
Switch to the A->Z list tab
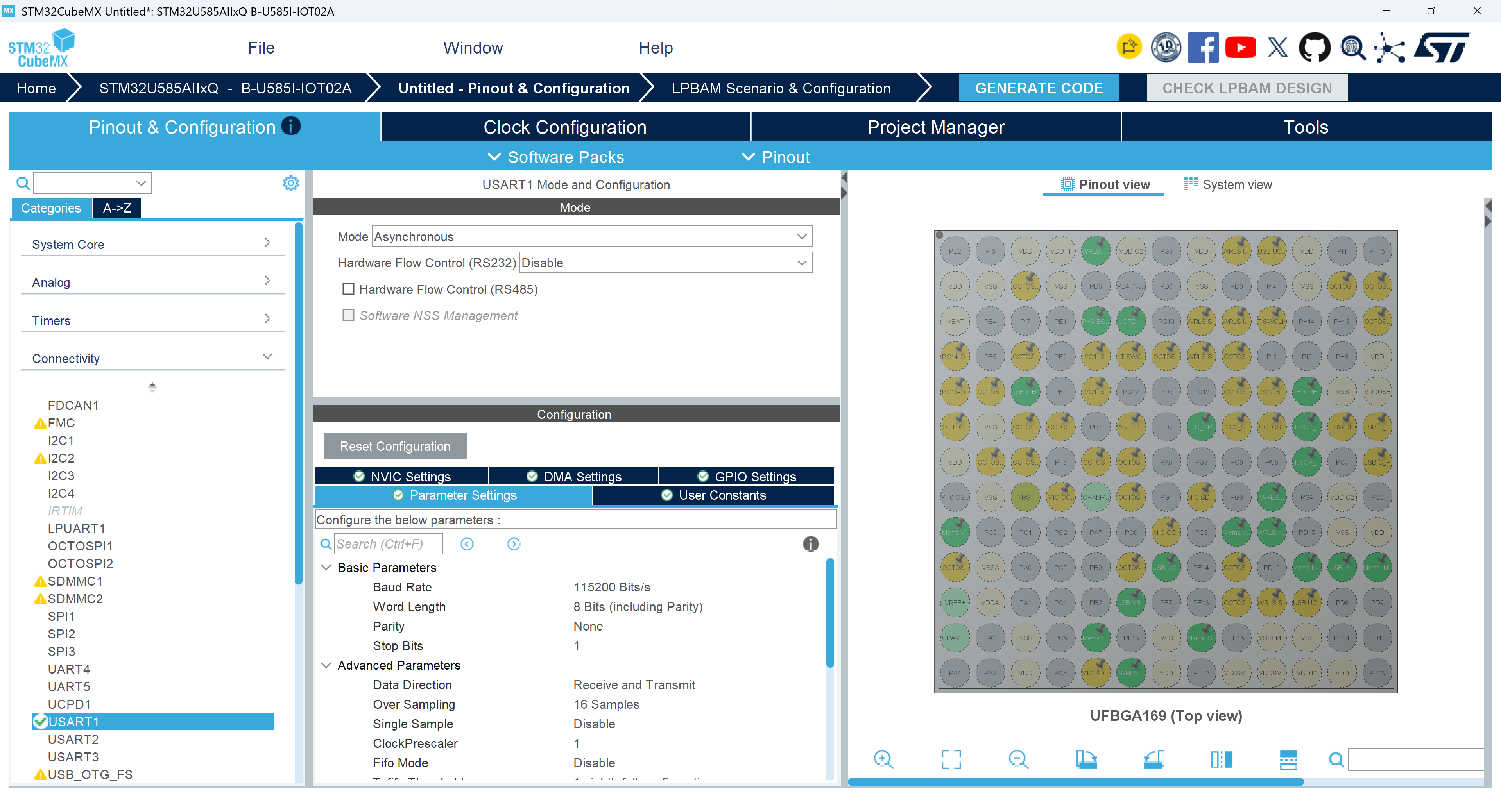[116, 208]
